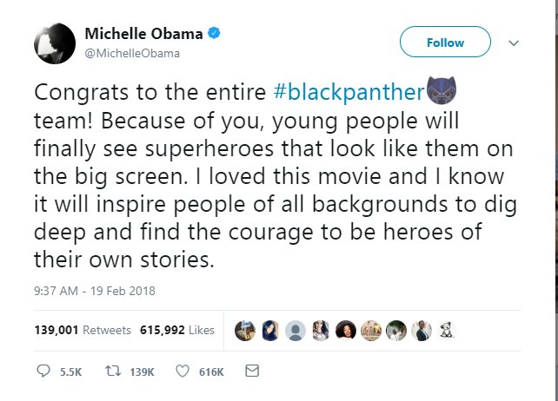The image size is (558, 401).
Task: Click the teddy bear sketch liker avatar
Action: point(448,331)
